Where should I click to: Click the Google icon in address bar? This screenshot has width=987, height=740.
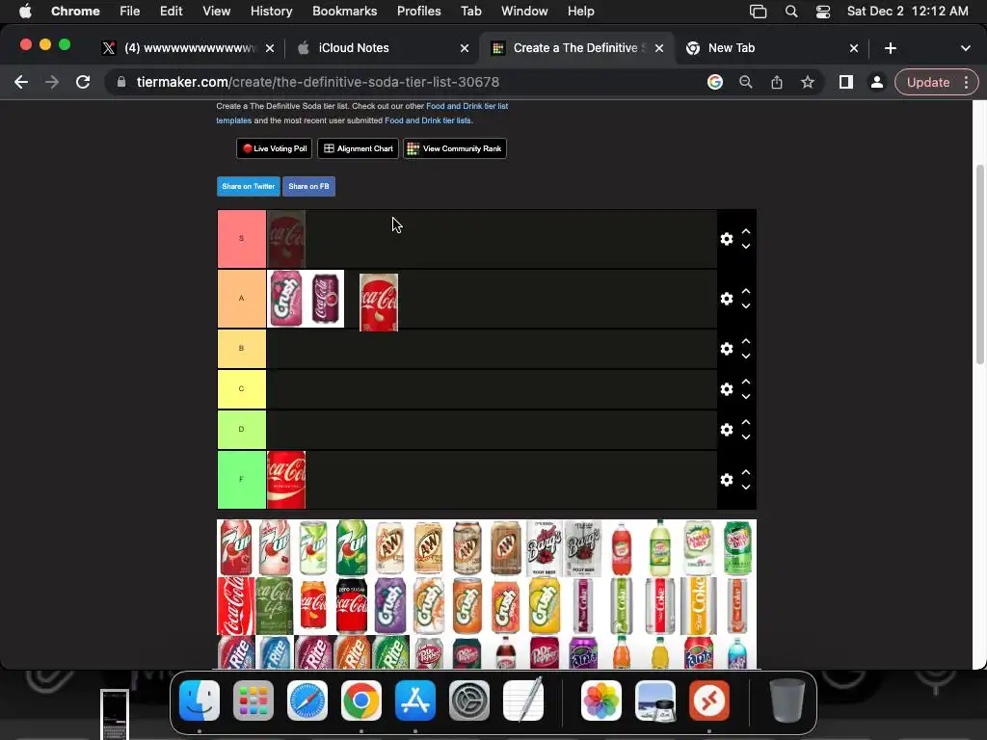pos(715,83)
